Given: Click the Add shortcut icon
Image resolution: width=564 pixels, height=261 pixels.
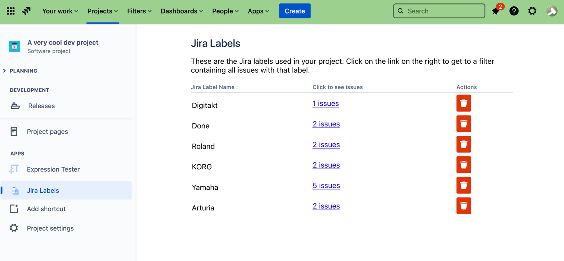Looking at the screenshot, I should pyautogui.click(x=14, y=208).
